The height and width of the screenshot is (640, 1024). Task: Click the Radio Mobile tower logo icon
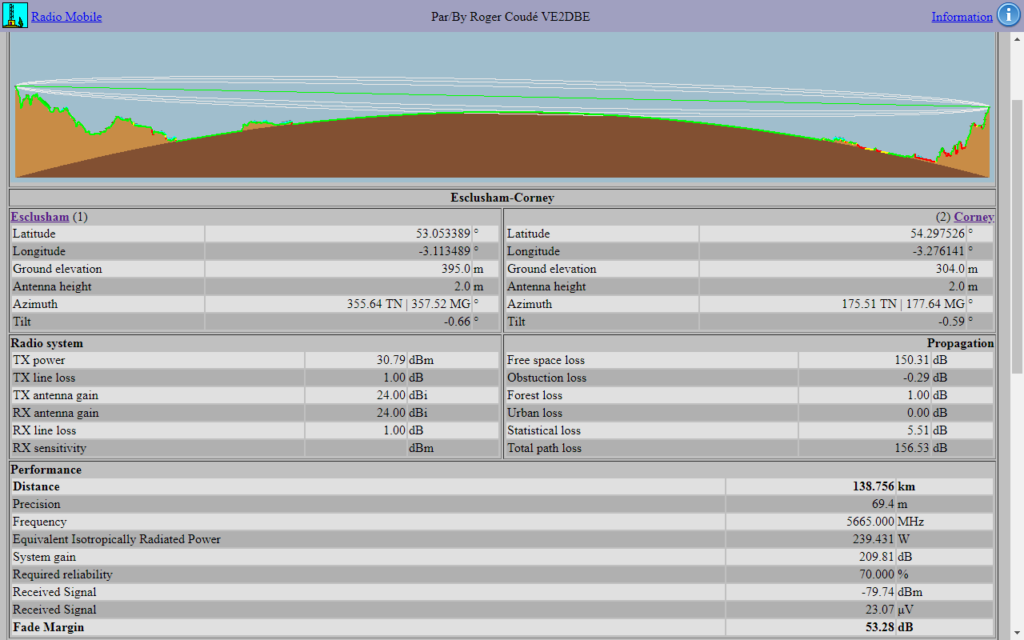15,16
